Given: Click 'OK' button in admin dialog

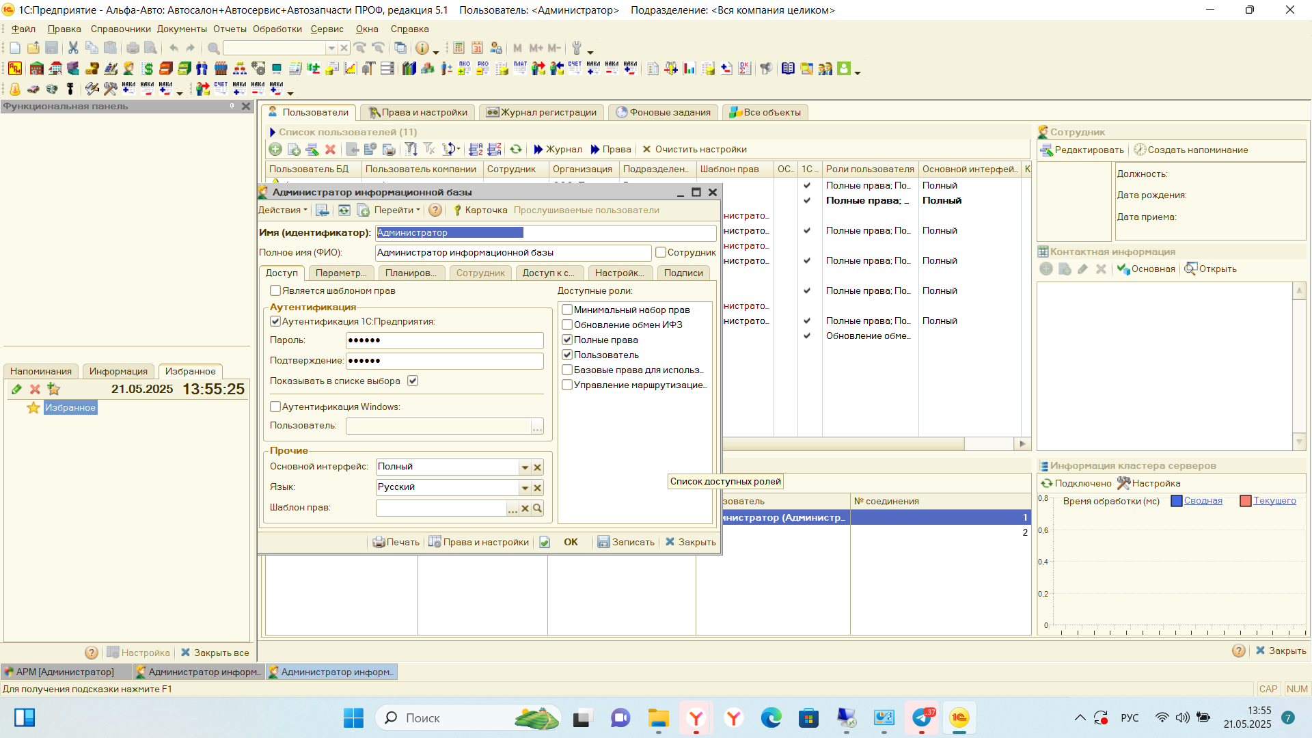Looking at the screenshot, I should [x=571, y=542].
